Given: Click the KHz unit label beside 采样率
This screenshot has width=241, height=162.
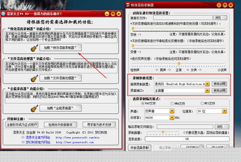Looking at the screenshot, I should (177, 118).
